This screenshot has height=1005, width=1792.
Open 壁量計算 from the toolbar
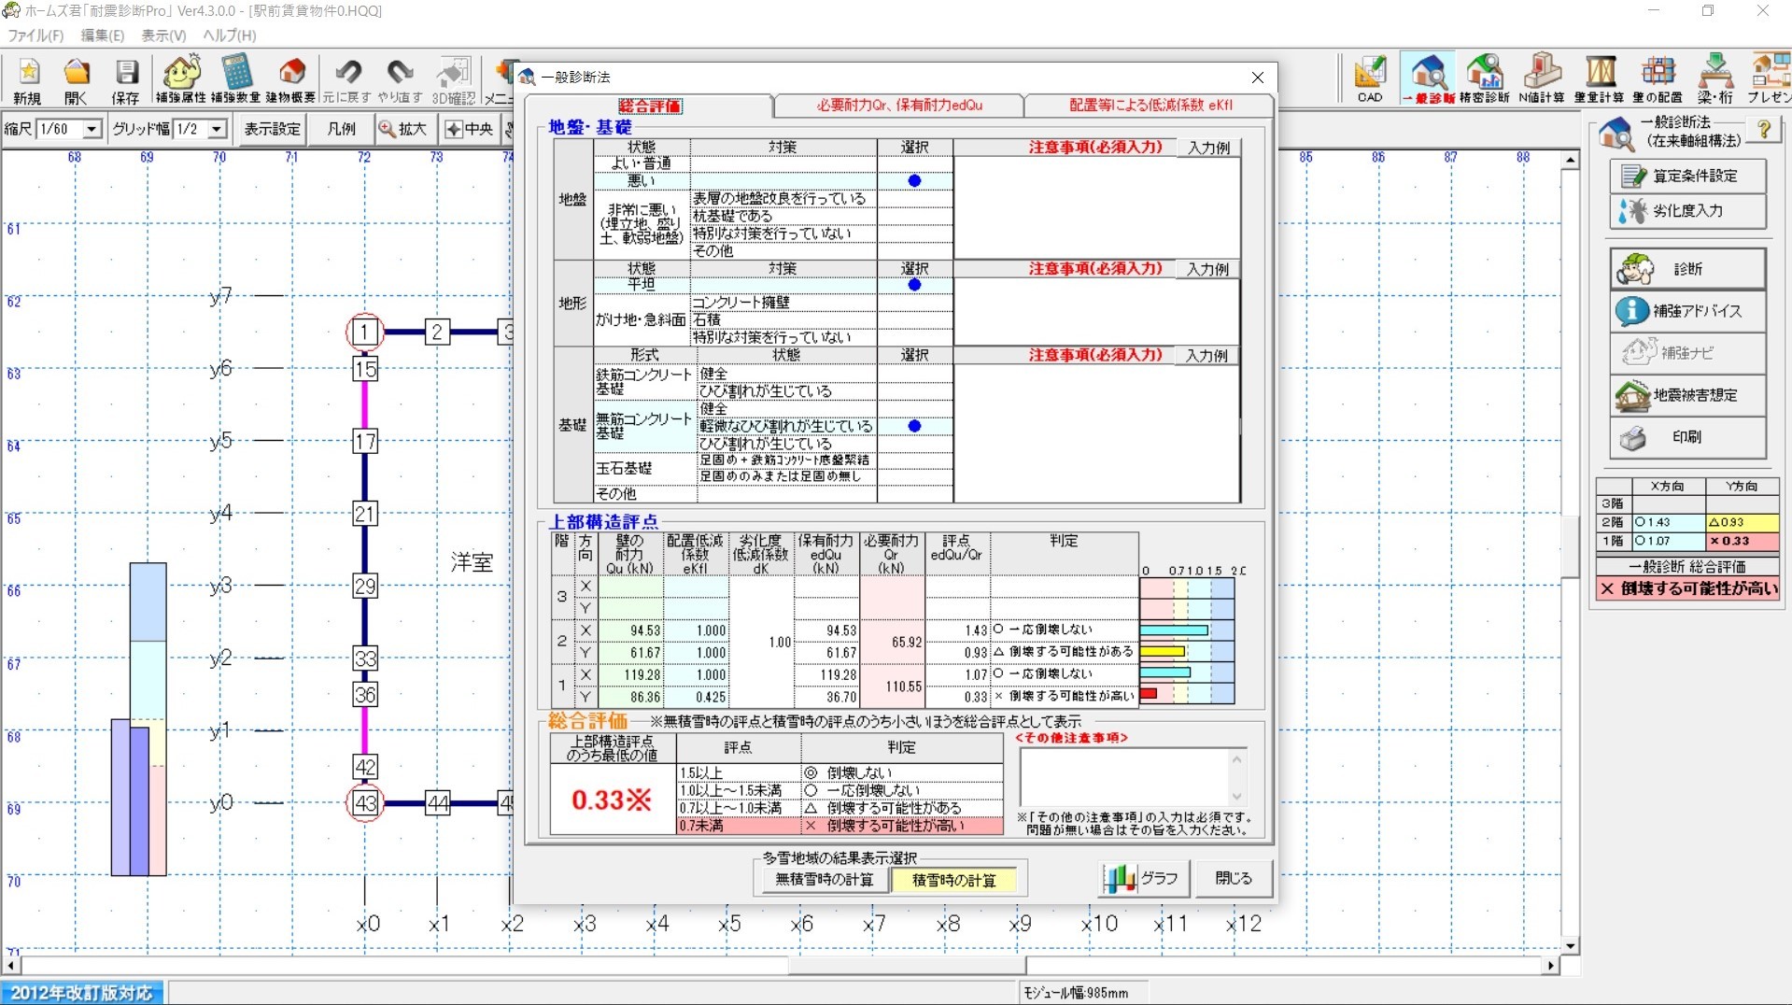(x=1600, y=79)
